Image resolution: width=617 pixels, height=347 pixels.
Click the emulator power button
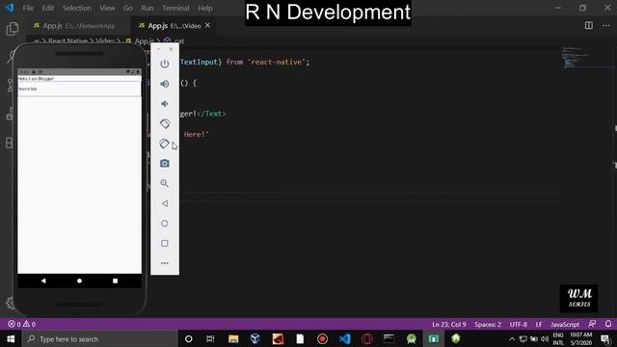[x=165, y=64]
